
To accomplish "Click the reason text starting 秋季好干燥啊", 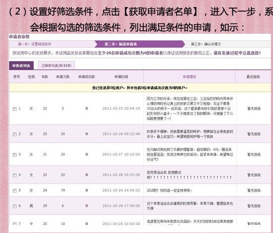I will click(190, 134).
